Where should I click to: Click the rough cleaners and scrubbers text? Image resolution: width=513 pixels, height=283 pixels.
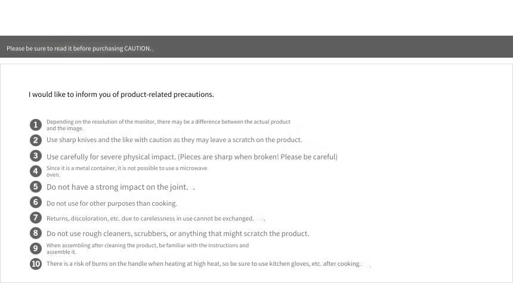pos(178,234)
